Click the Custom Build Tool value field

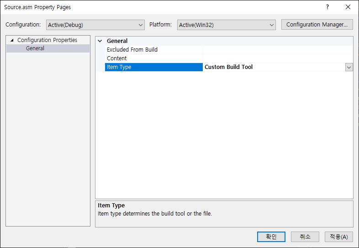[x=274, y=67]
